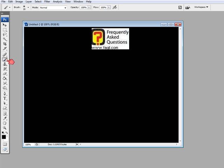The width and height of the screenshot is (224, 168).
Task: Toggle Quick Mask mode
Action: tap(5, 144)
